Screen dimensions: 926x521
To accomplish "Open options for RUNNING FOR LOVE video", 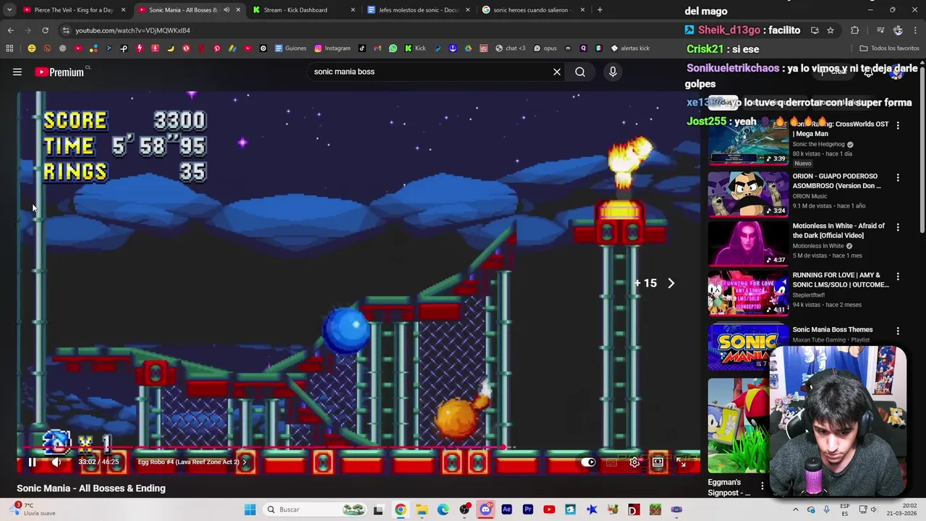I will pyautogui.click(x=898, y=276).
